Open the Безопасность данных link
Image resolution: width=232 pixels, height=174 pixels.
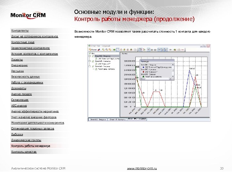(x=25, y=77)
